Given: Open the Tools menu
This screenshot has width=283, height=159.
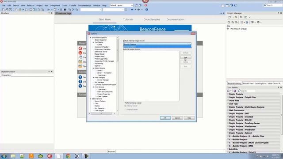Looking at the screenshot, I should point(65,5).
